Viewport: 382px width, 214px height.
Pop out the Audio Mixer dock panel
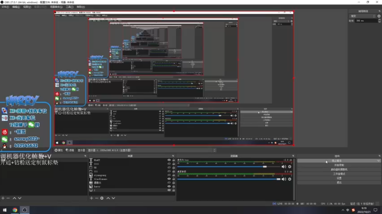pos(293,156)
